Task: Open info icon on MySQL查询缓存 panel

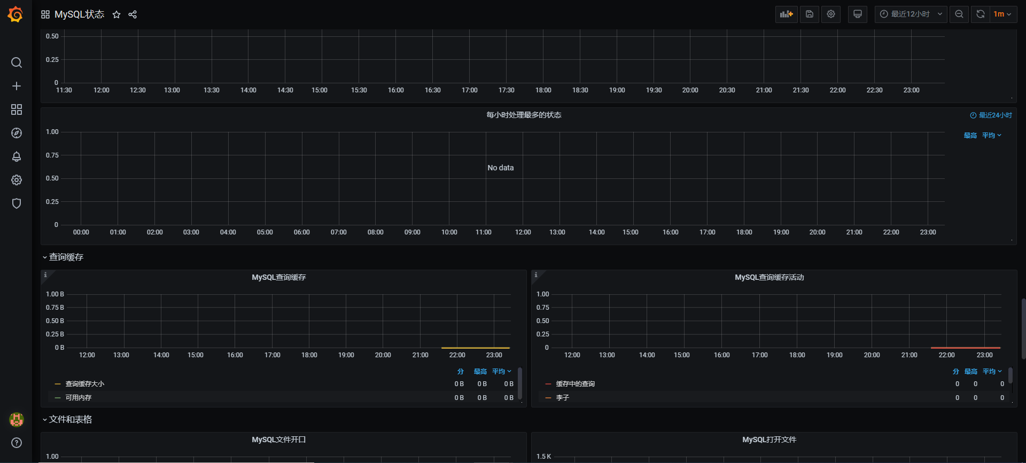Action: (45, 275)
